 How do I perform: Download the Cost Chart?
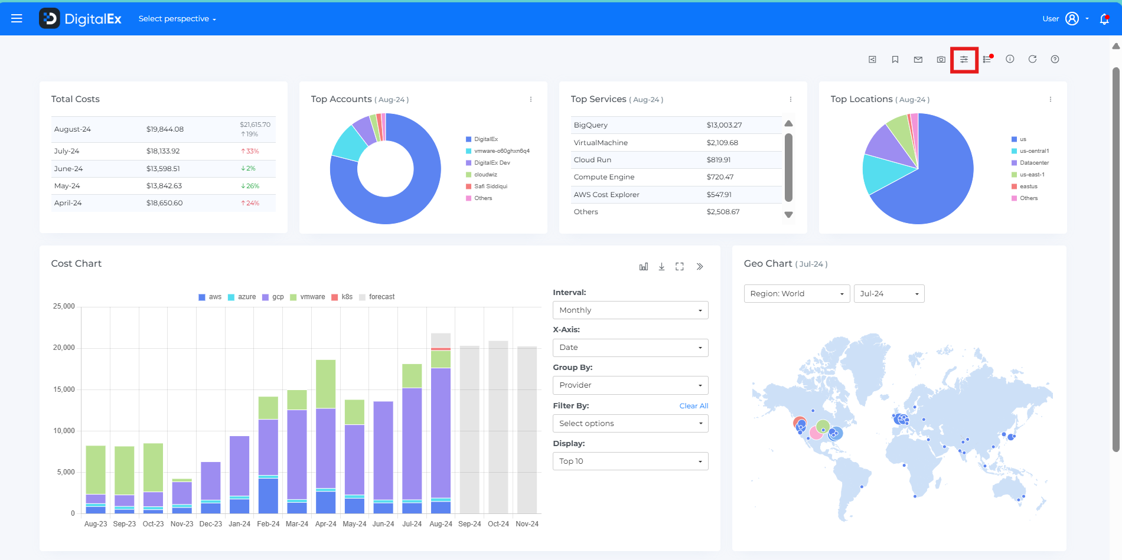(x=662, y=267)
